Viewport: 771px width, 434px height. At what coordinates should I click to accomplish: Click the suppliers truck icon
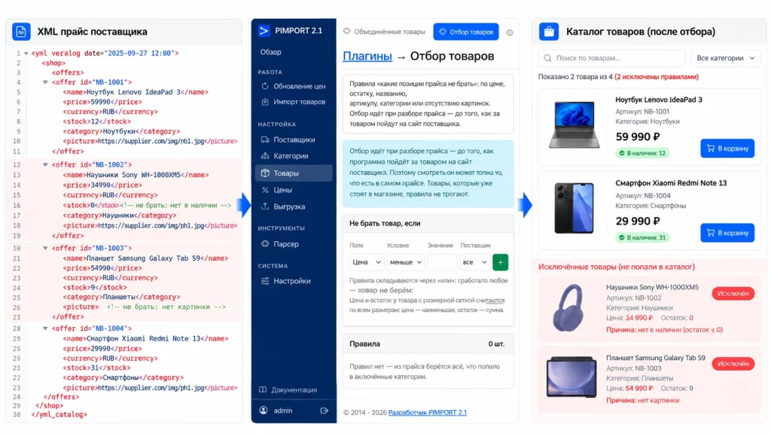pos(265,139)
